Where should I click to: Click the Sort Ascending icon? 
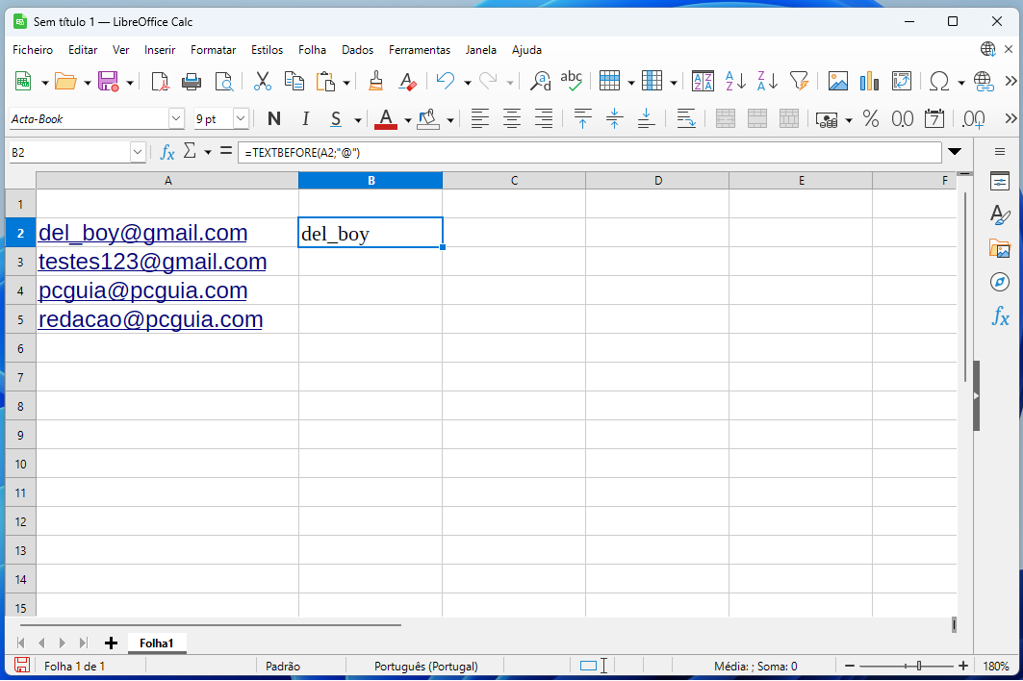(x=735, y=82)
